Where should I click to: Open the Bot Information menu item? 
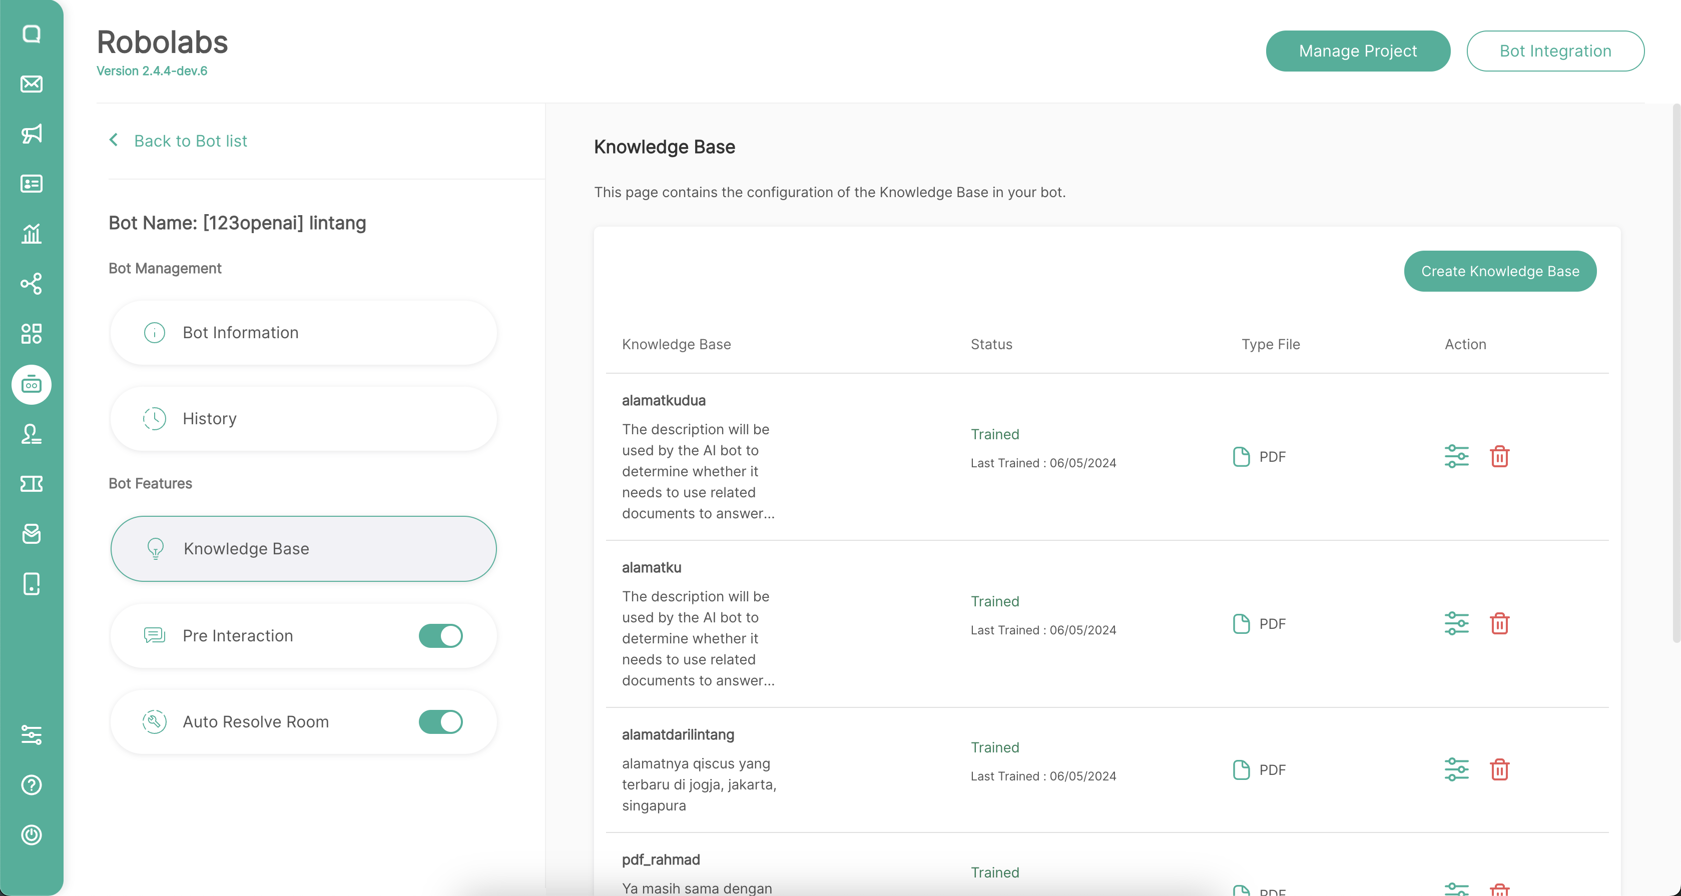pos(303,333)
